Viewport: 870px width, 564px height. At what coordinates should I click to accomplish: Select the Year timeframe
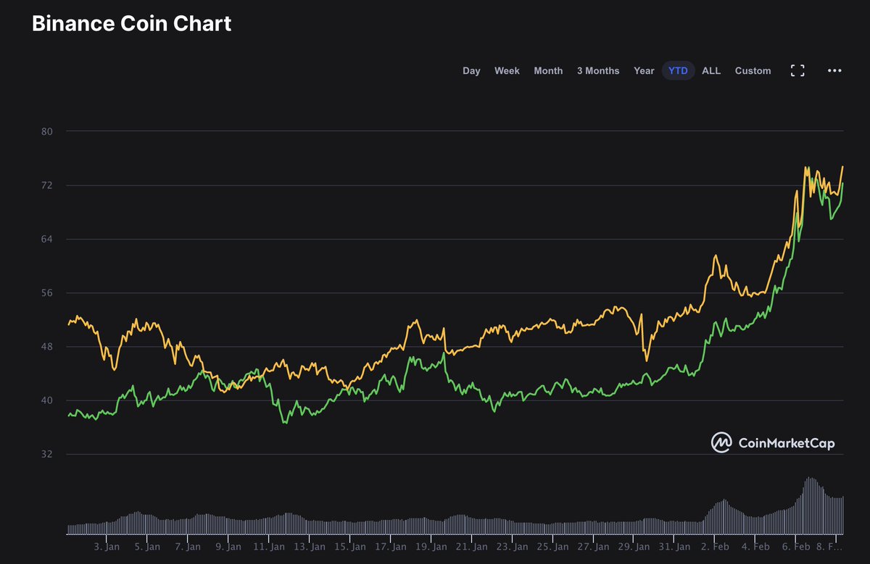point(644,70)
